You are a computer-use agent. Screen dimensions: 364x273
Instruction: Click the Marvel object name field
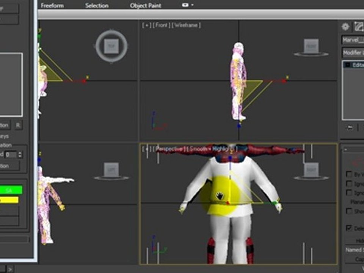353,40
